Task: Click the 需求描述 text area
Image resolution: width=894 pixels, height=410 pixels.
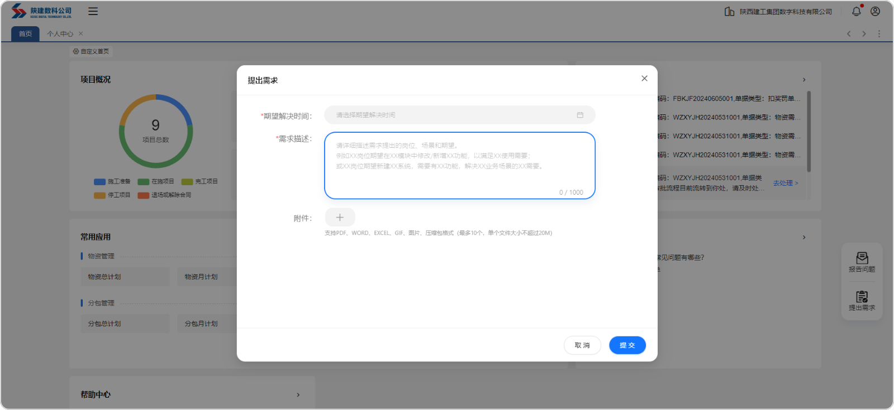Action: coord(459,165)
